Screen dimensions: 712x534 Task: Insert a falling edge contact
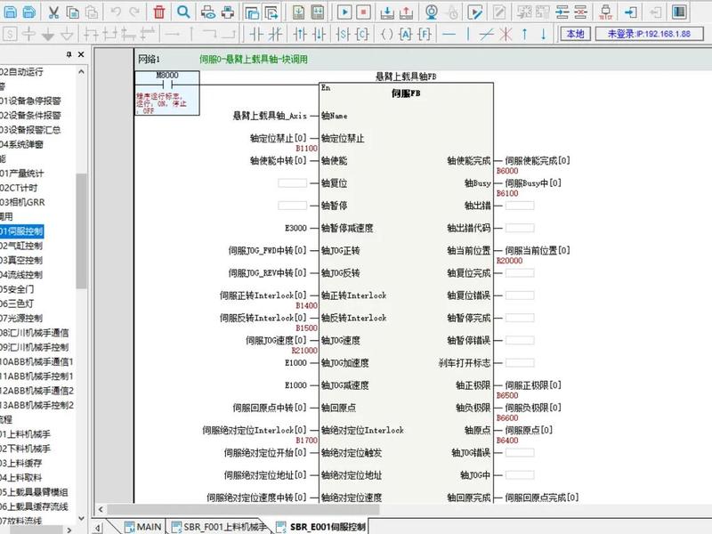point(320,34)
